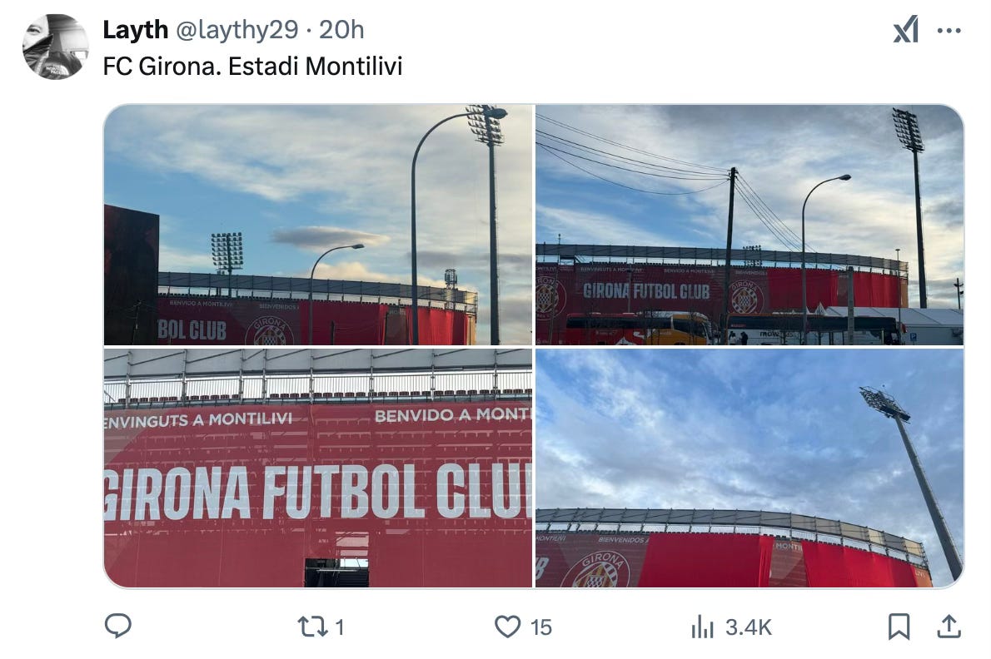Open Layth's profile avatar
The width and height of the screenshot is (991, 659).
coord(56,47)
